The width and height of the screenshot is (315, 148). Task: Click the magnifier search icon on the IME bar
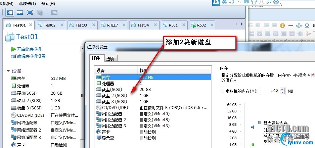point(269,2)
